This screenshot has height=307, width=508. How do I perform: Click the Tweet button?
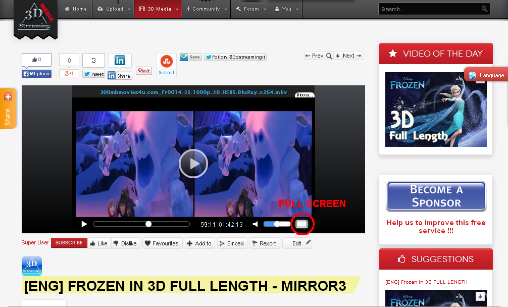93,74
